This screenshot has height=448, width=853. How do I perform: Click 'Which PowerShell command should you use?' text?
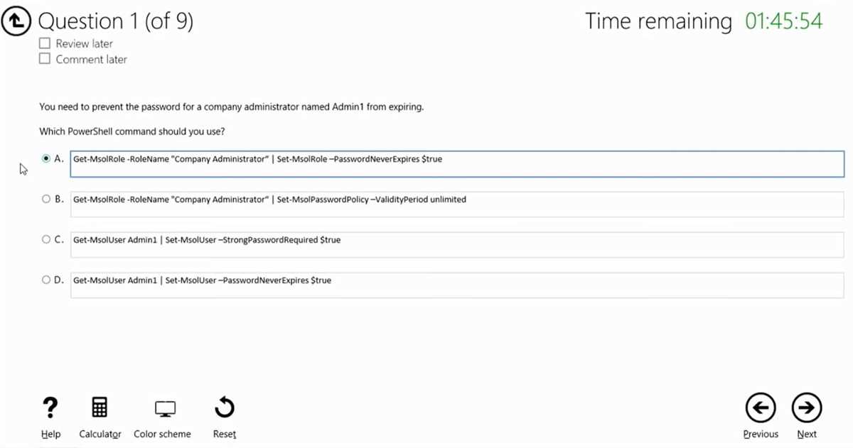pos(132,131)
